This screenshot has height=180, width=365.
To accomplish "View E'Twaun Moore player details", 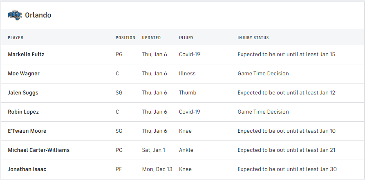I will click(27, 131).
